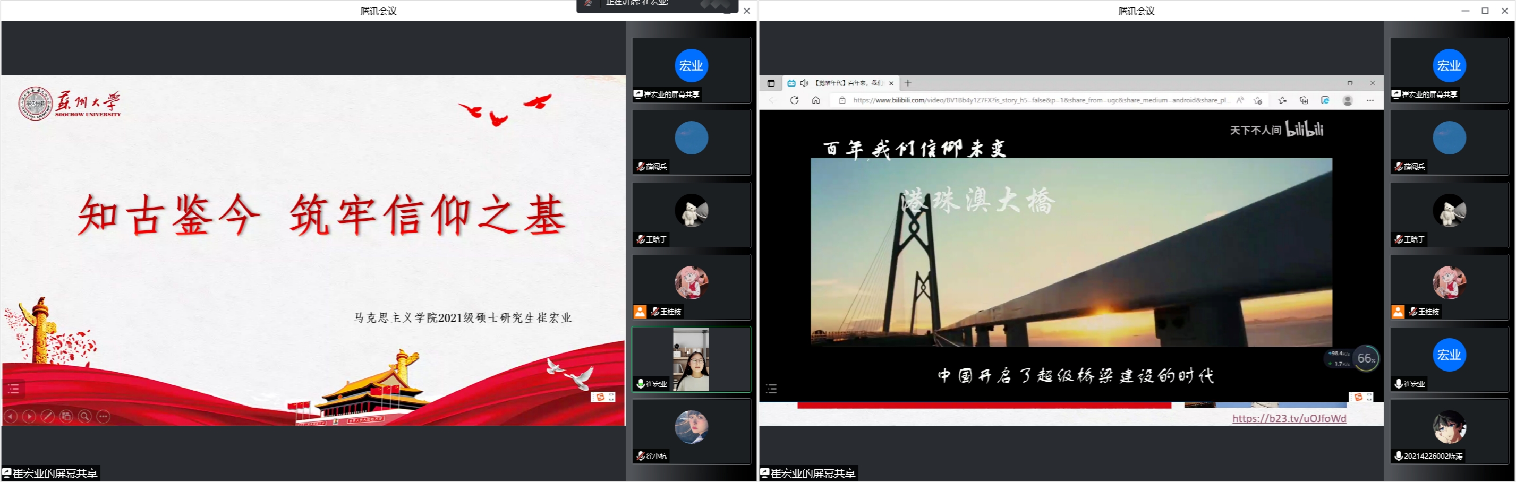Open more slideshow options ellipsis button
Viewport: 1516px width, 482px height.
pyautogui.click(x=104, y=417)
